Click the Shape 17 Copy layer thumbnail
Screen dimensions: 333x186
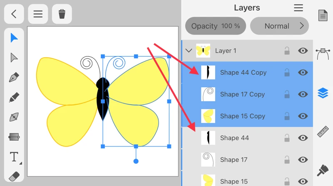208,94
